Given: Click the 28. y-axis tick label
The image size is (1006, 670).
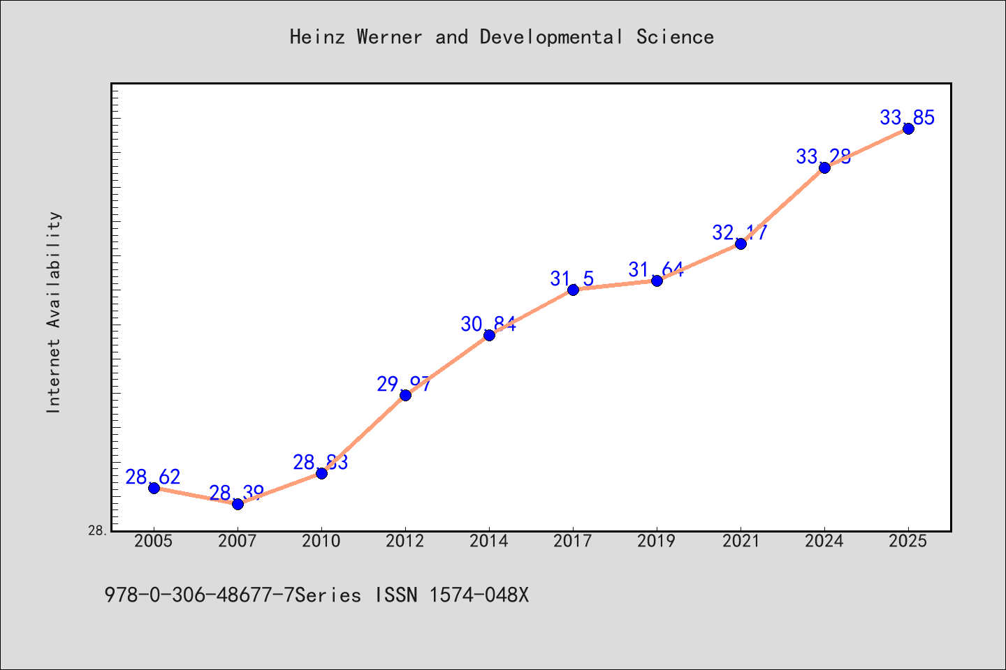Looking at the screenshot, I should point(98,530).
